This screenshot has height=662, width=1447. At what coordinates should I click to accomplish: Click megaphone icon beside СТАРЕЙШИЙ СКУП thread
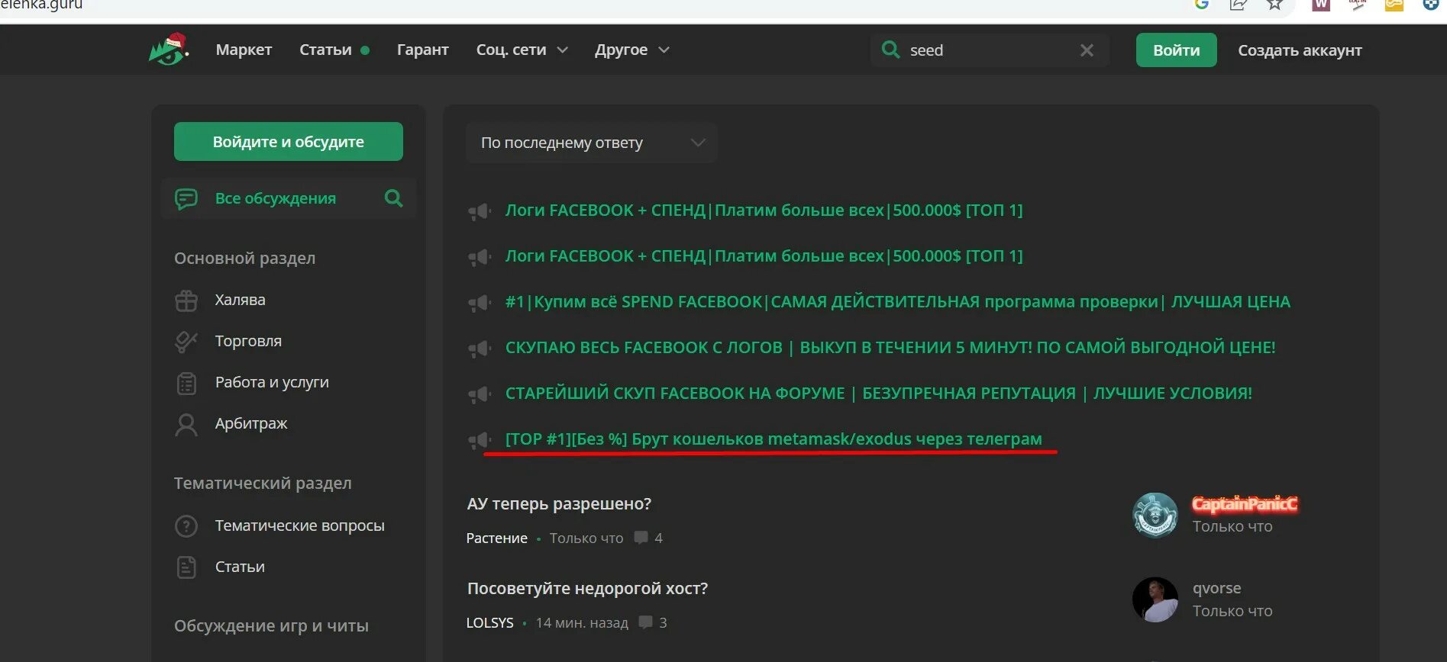pos(480,394)
